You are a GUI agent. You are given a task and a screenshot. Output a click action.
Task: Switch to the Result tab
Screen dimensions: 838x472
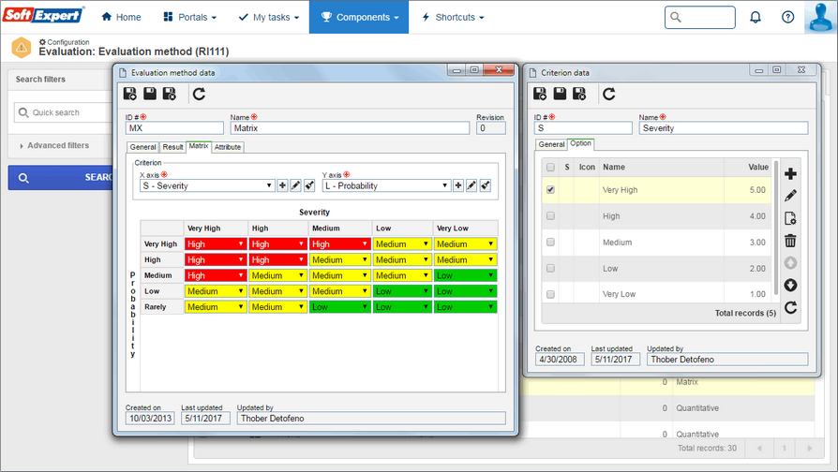click(x=172, y=147)
